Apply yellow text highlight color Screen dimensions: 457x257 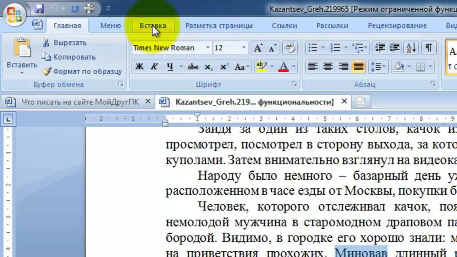(262, 67)
